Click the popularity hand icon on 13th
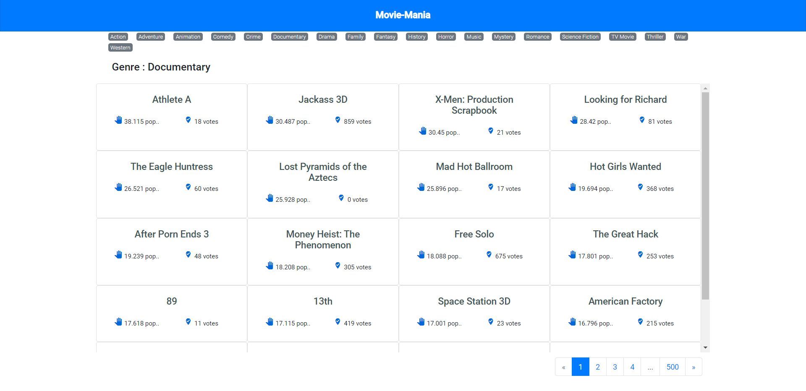806x391 pixels. 270,322
